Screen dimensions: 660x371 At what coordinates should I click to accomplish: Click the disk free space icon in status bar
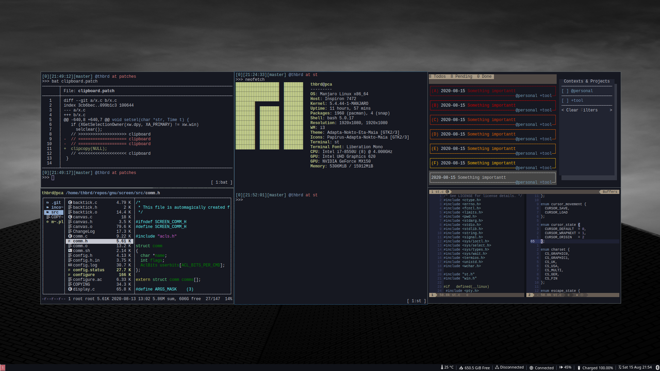tap(461, 367)
